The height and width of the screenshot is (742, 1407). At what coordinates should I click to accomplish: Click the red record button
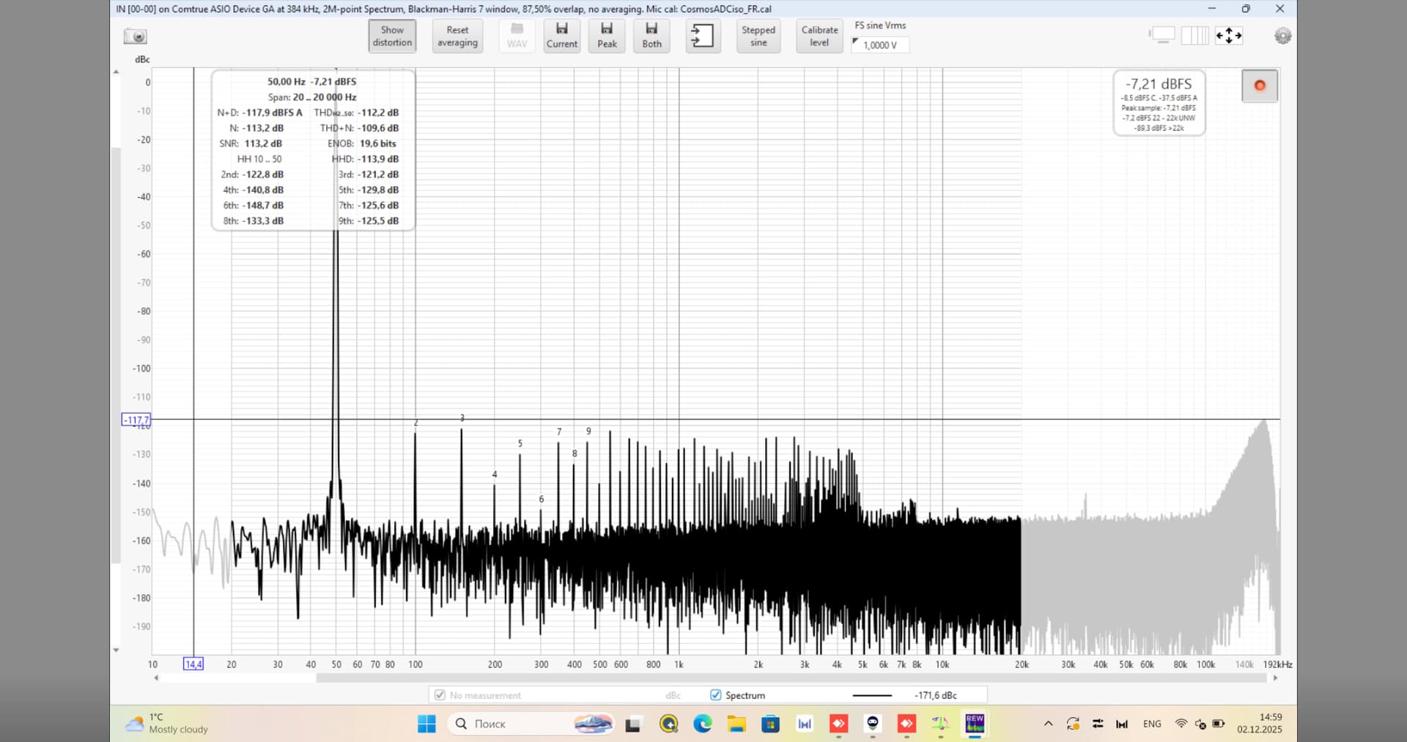click(x=1260, y=86)
